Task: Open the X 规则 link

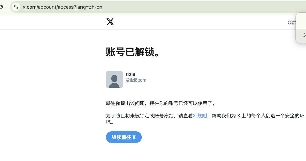Action: point(200,116)
